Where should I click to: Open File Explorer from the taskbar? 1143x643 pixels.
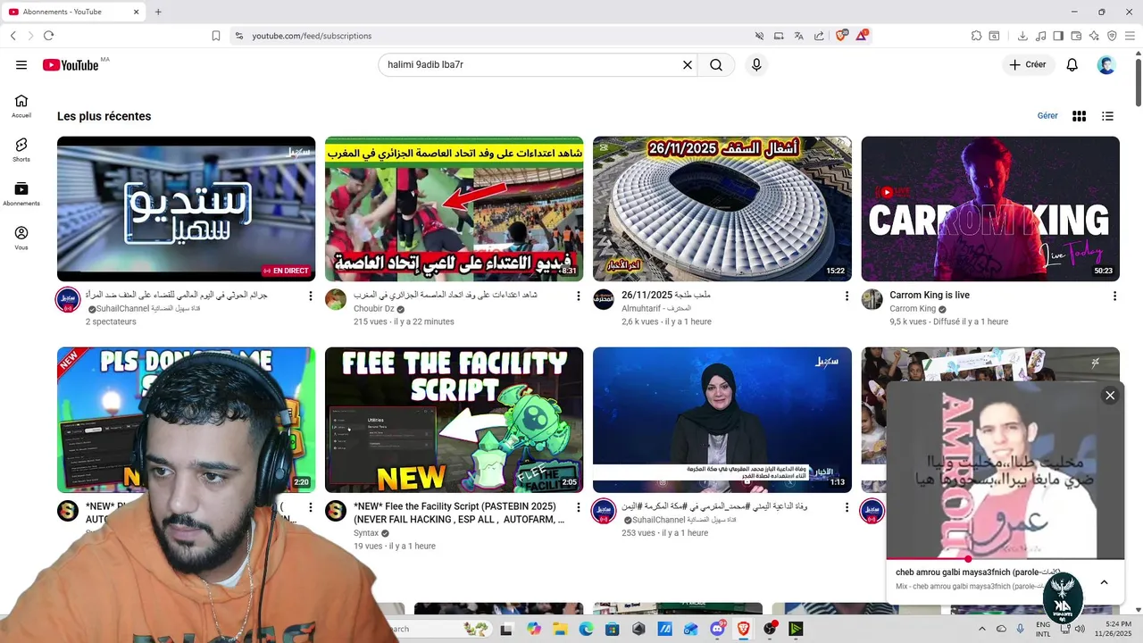(x=561, y=629)
